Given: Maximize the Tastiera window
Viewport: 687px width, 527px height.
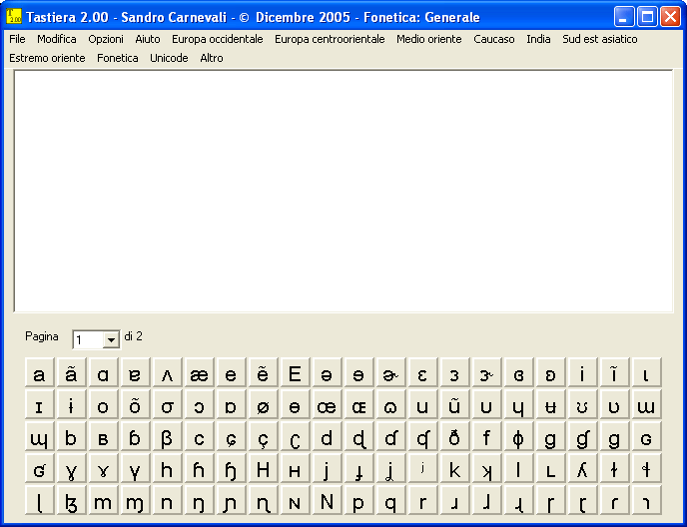Looking at the screenshot, I should coord(647,17).
